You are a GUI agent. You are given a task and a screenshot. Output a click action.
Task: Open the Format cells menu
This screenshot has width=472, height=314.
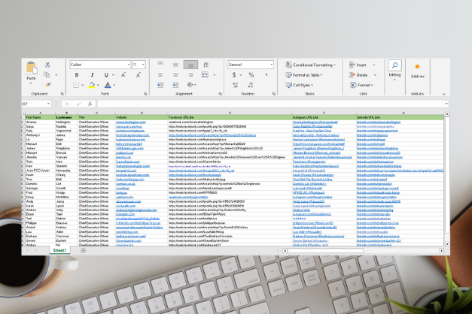click(361, 85)
